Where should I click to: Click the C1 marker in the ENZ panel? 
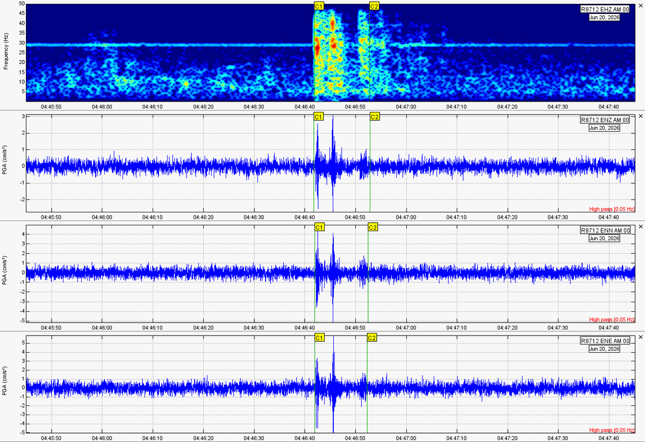pos(319,117)
